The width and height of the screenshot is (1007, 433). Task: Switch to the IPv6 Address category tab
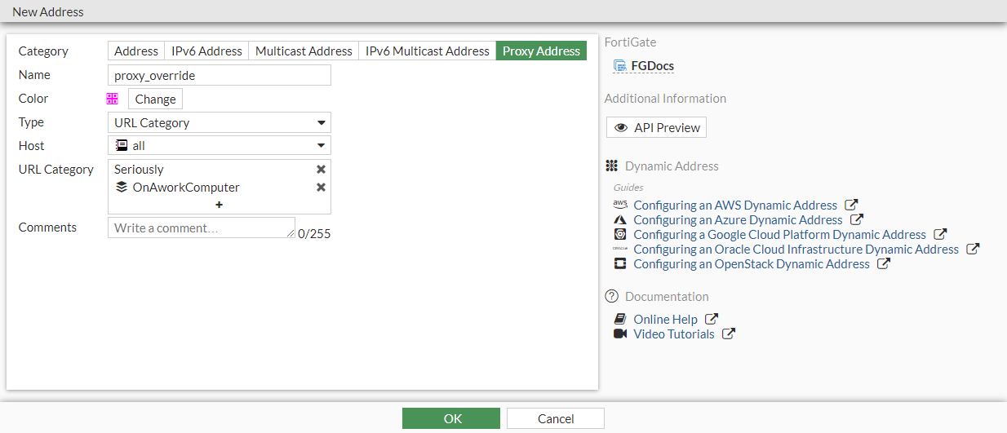pyautogui.click(x=206, y=51)
